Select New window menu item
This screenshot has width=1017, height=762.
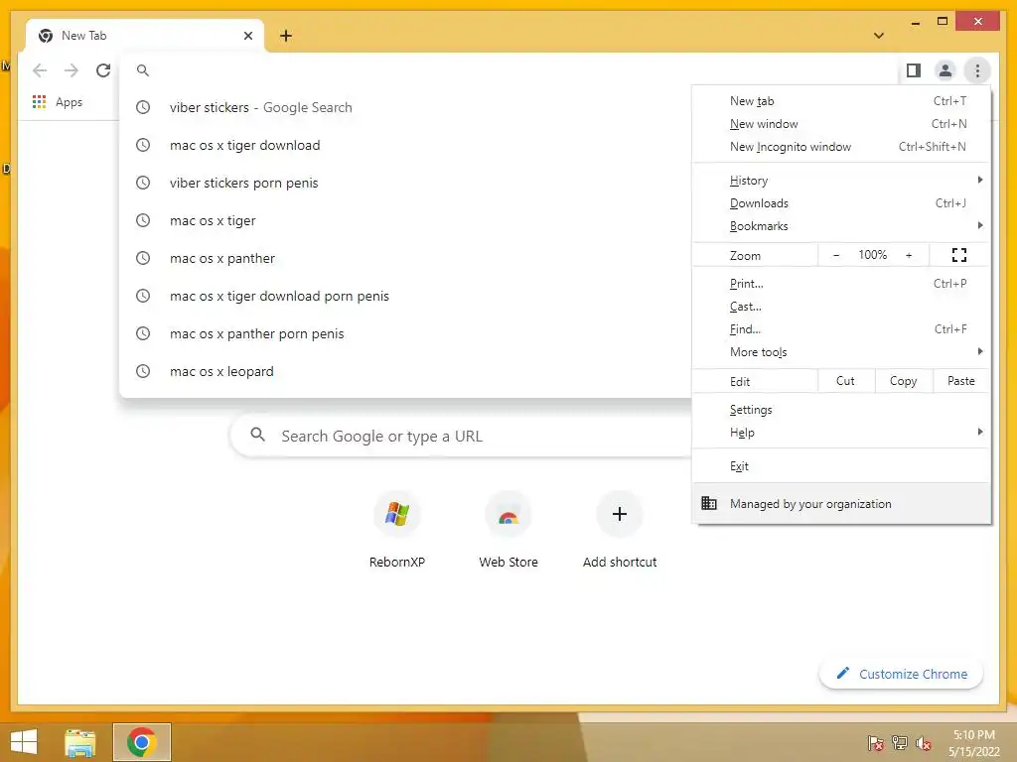841,124
